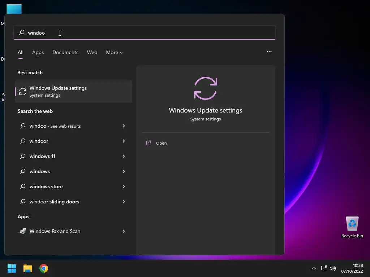Open the More filter dropdown
This screenshot has height=277, width=370.
click(x=115, y=52)
